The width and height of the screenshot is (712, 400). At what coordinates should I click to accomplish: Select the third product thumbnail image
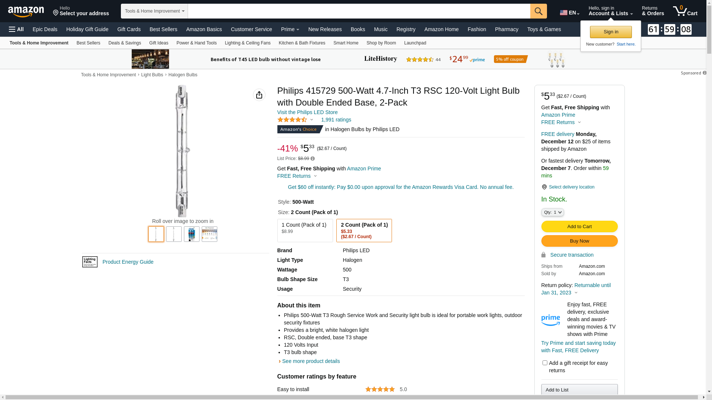(192, 234)
